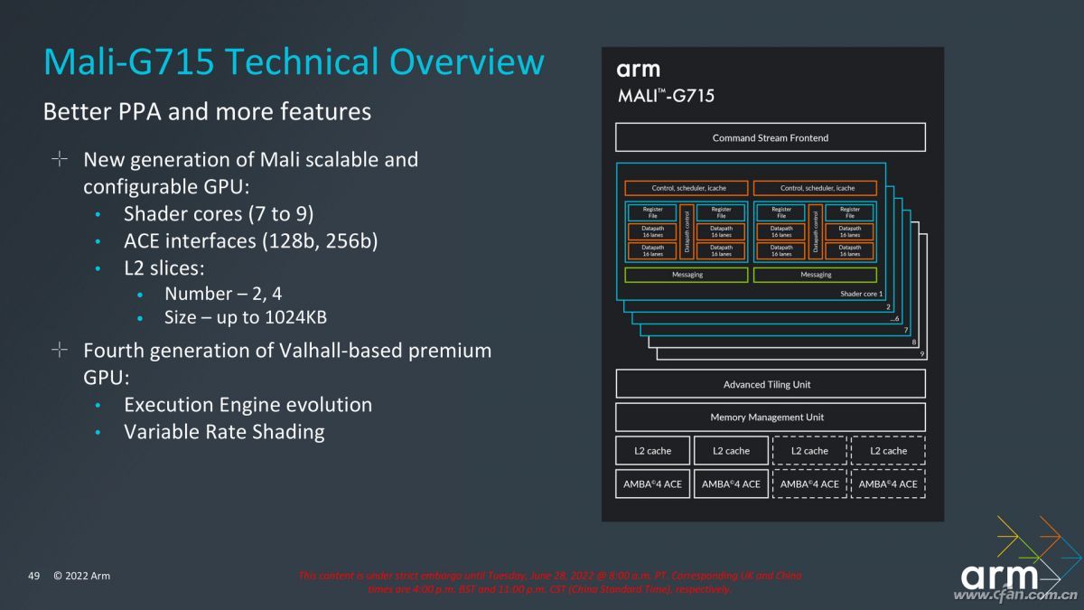This screenshot has width=1084, height=610.
Task: Click the "Shader cores (7 to 9)" bullet
Action: coord(218,214)
